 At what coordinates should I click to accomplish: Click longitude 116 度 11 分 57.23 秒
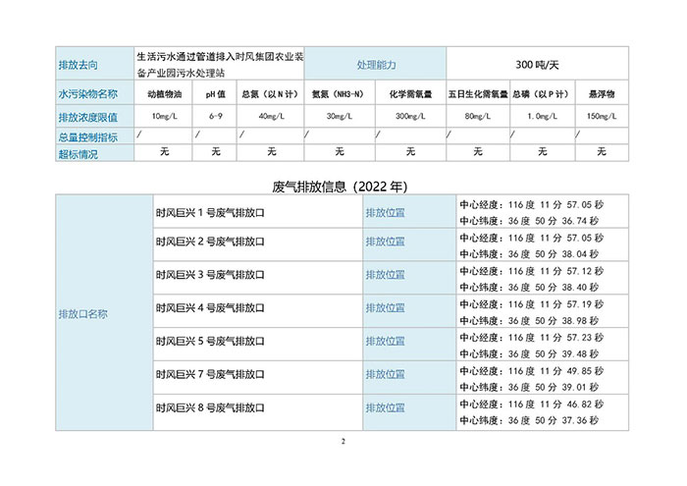coord(555,338)
